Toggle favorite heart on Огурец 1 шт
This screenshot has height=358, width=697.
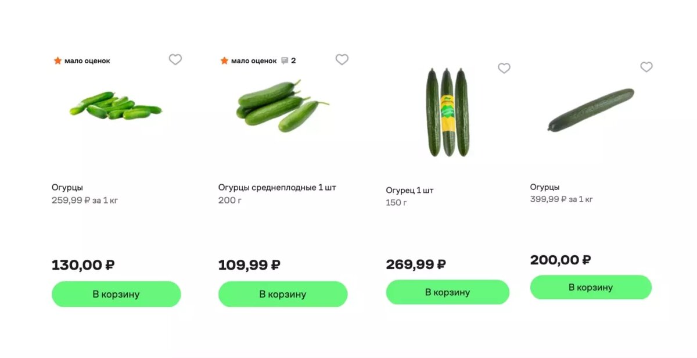[504, 68]
